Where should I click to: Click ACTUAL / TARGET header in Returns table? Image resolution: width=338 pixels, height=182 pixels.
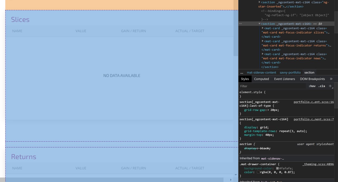pos(190,168)
